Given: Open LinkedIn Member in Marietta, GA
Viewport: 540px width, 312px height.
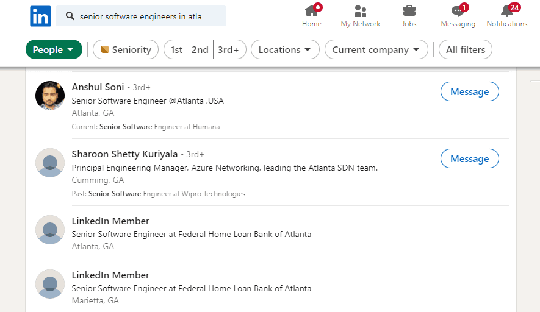Looking at the screenshot, I should (x=110, y=275).
